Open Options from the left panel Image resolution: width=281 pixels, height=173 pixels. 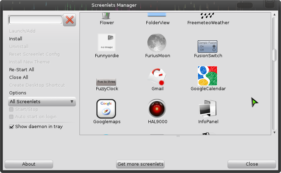point(18,93)
